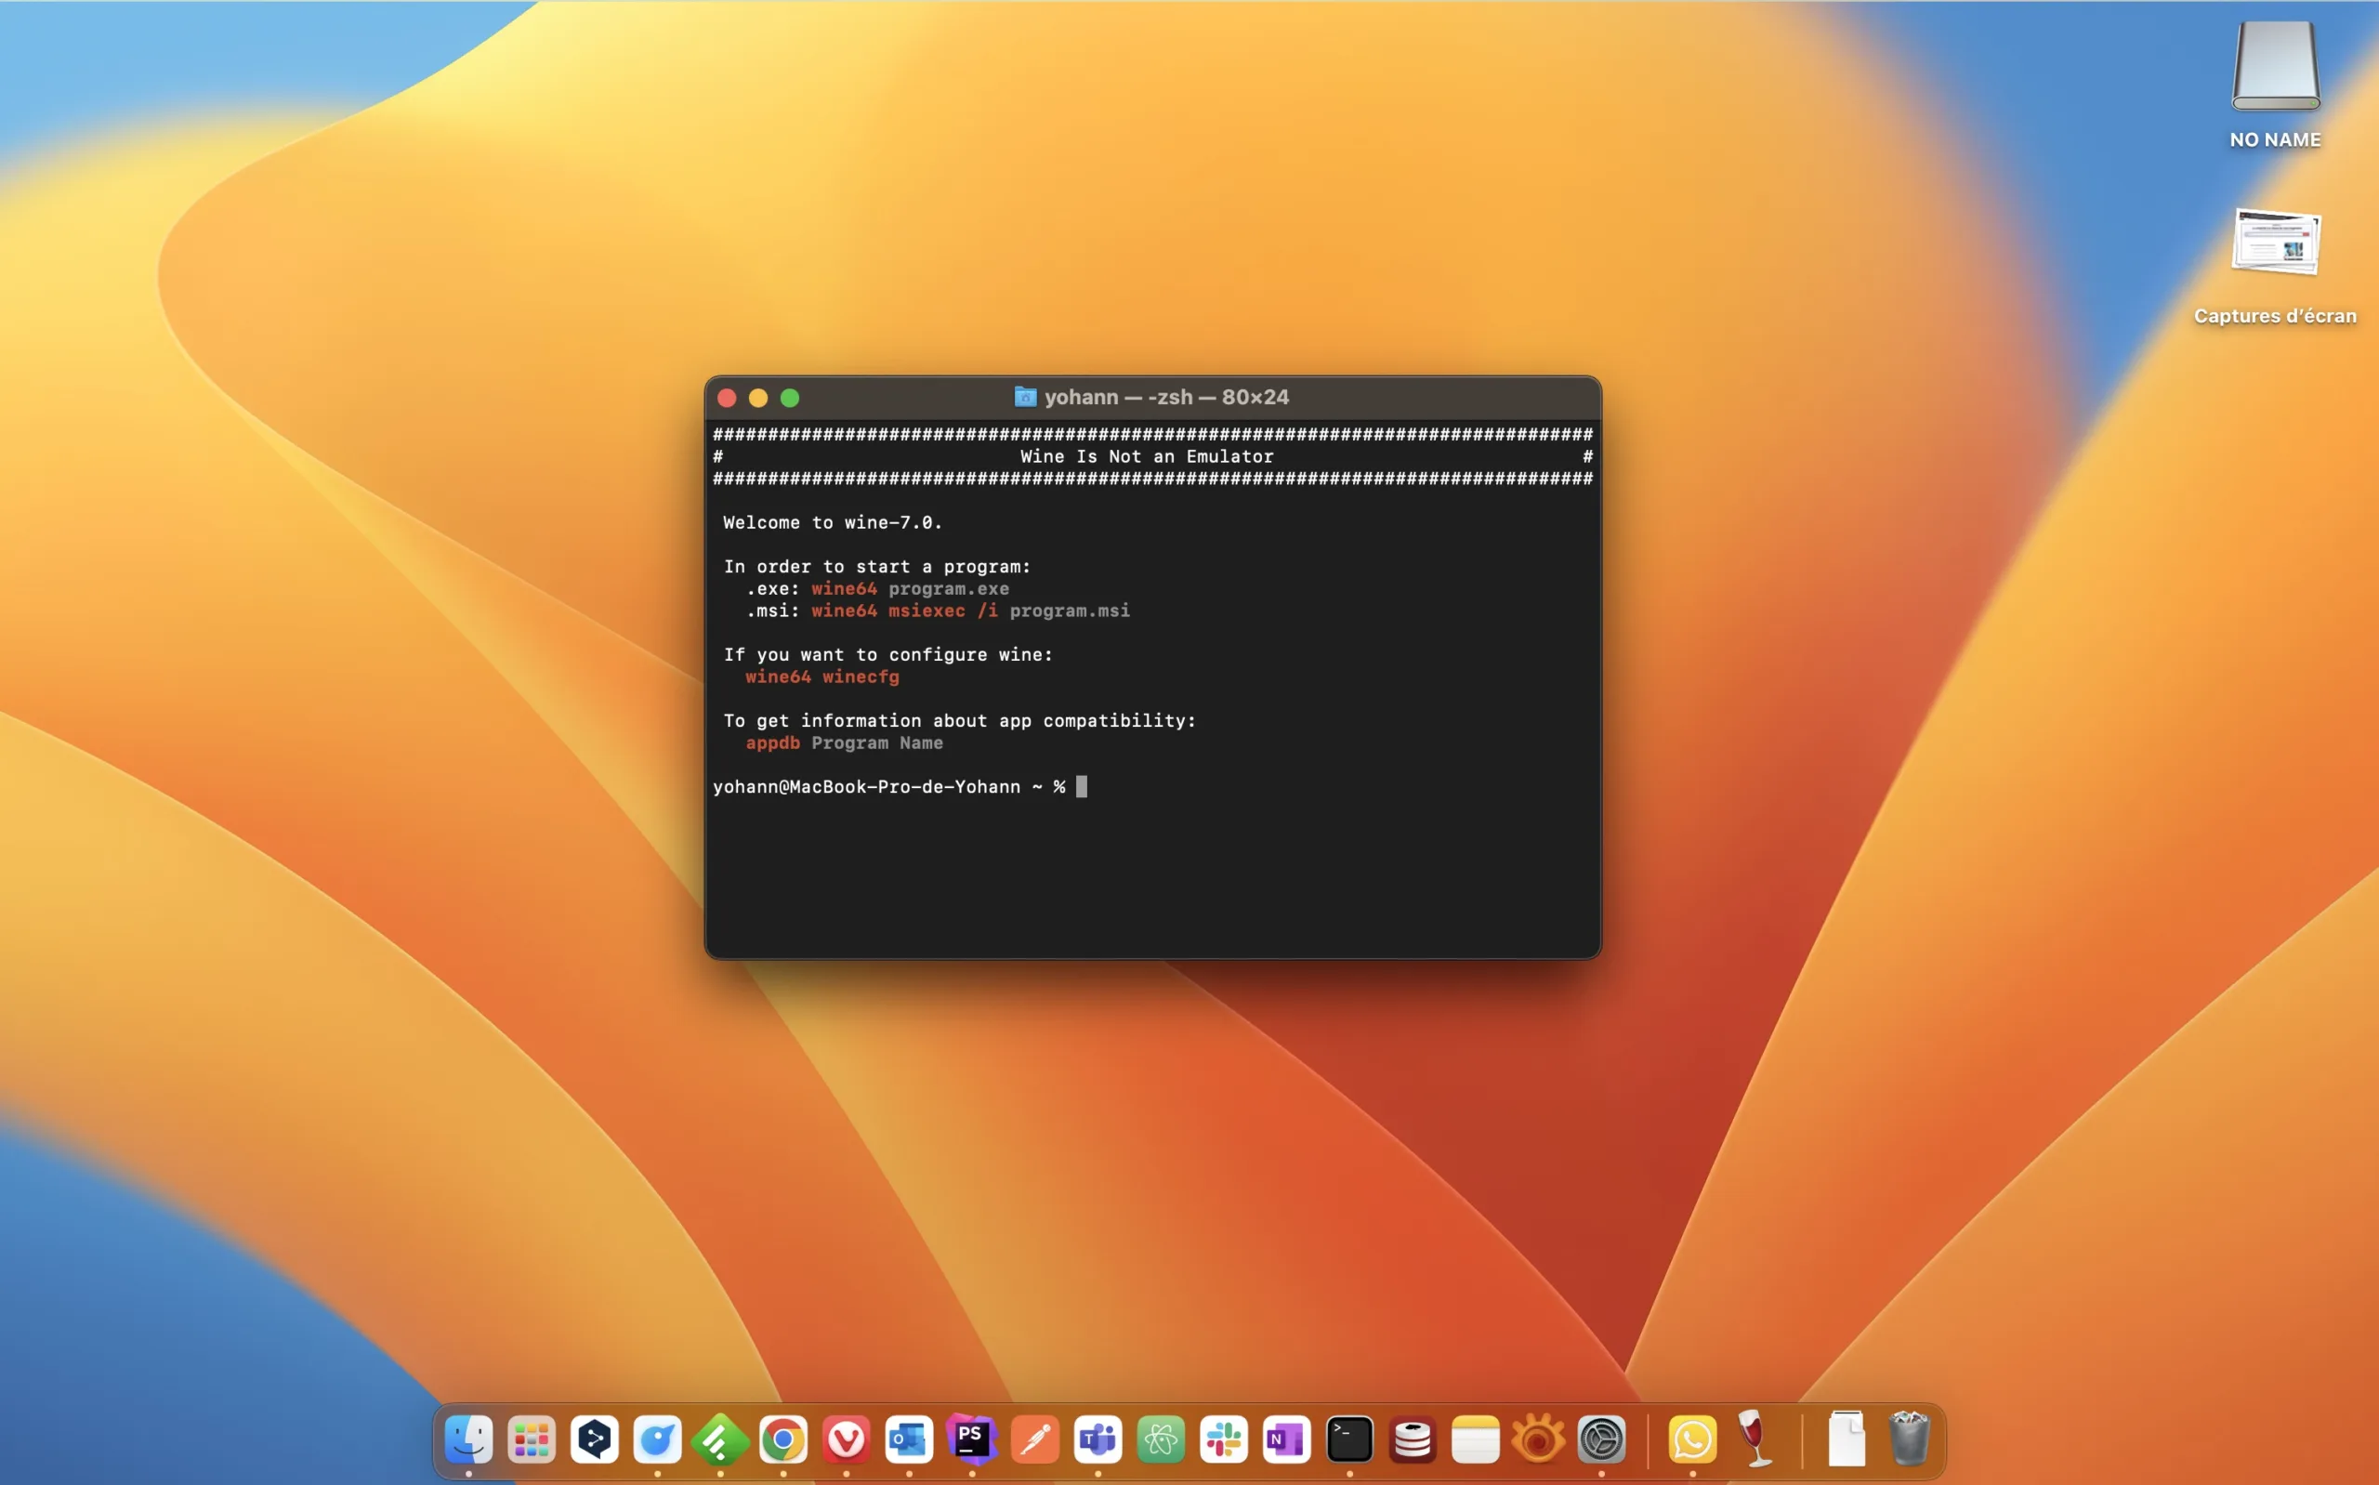2379x1485 pixels.
Task: Open Finder from the Dock
Action: click(468, 1439)
